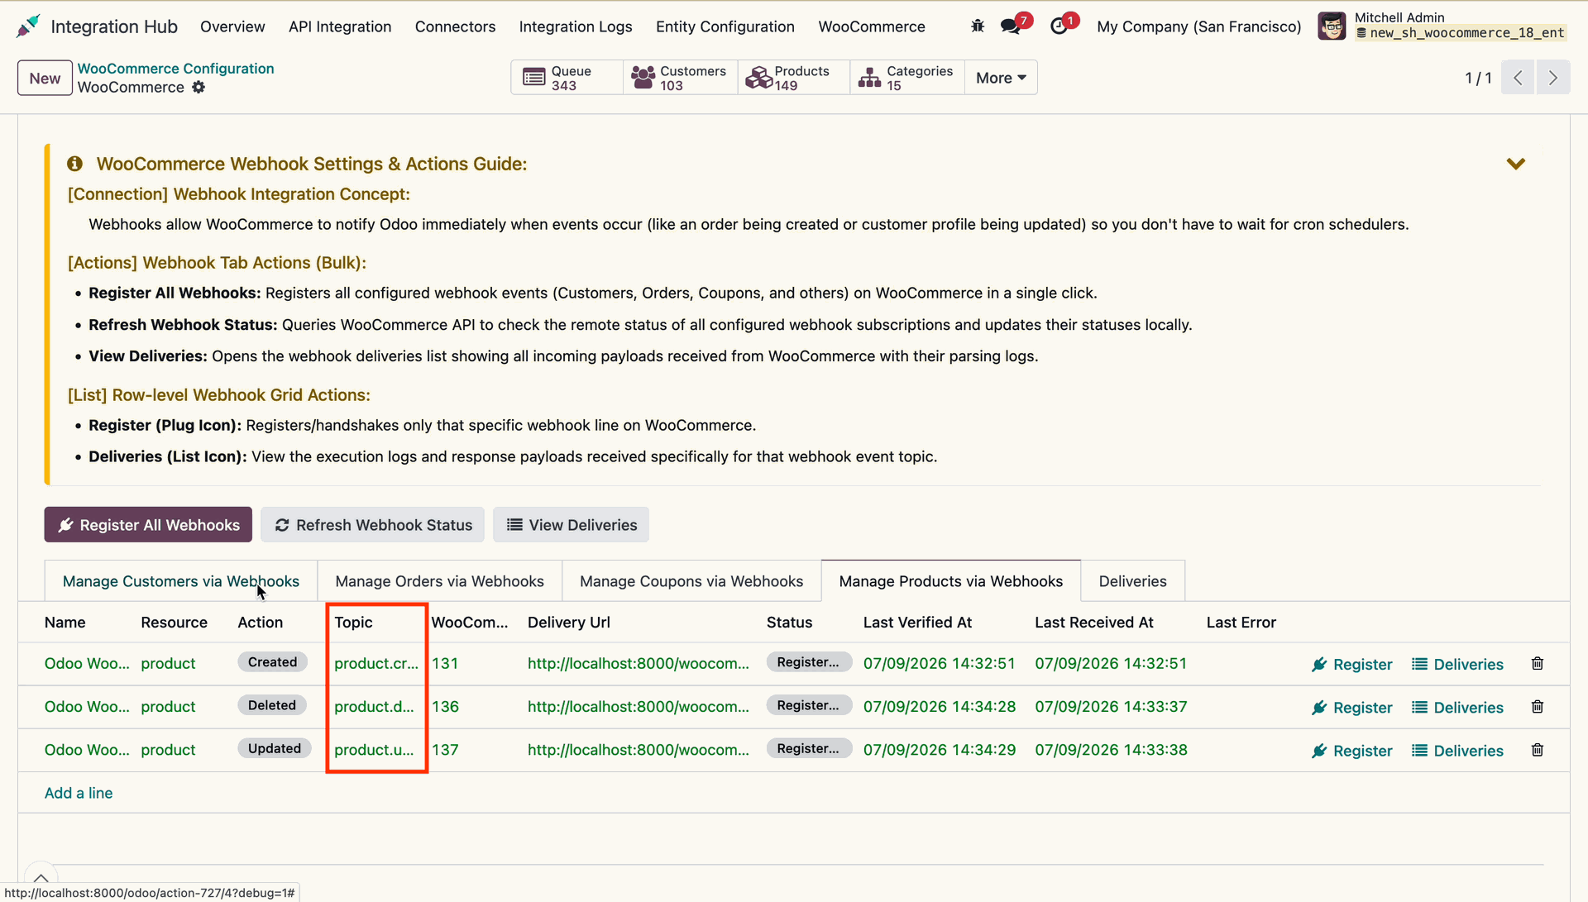The image size is (1588, 902).
Task: Open the Products 149 stat button
Action: tap(794, 78)
